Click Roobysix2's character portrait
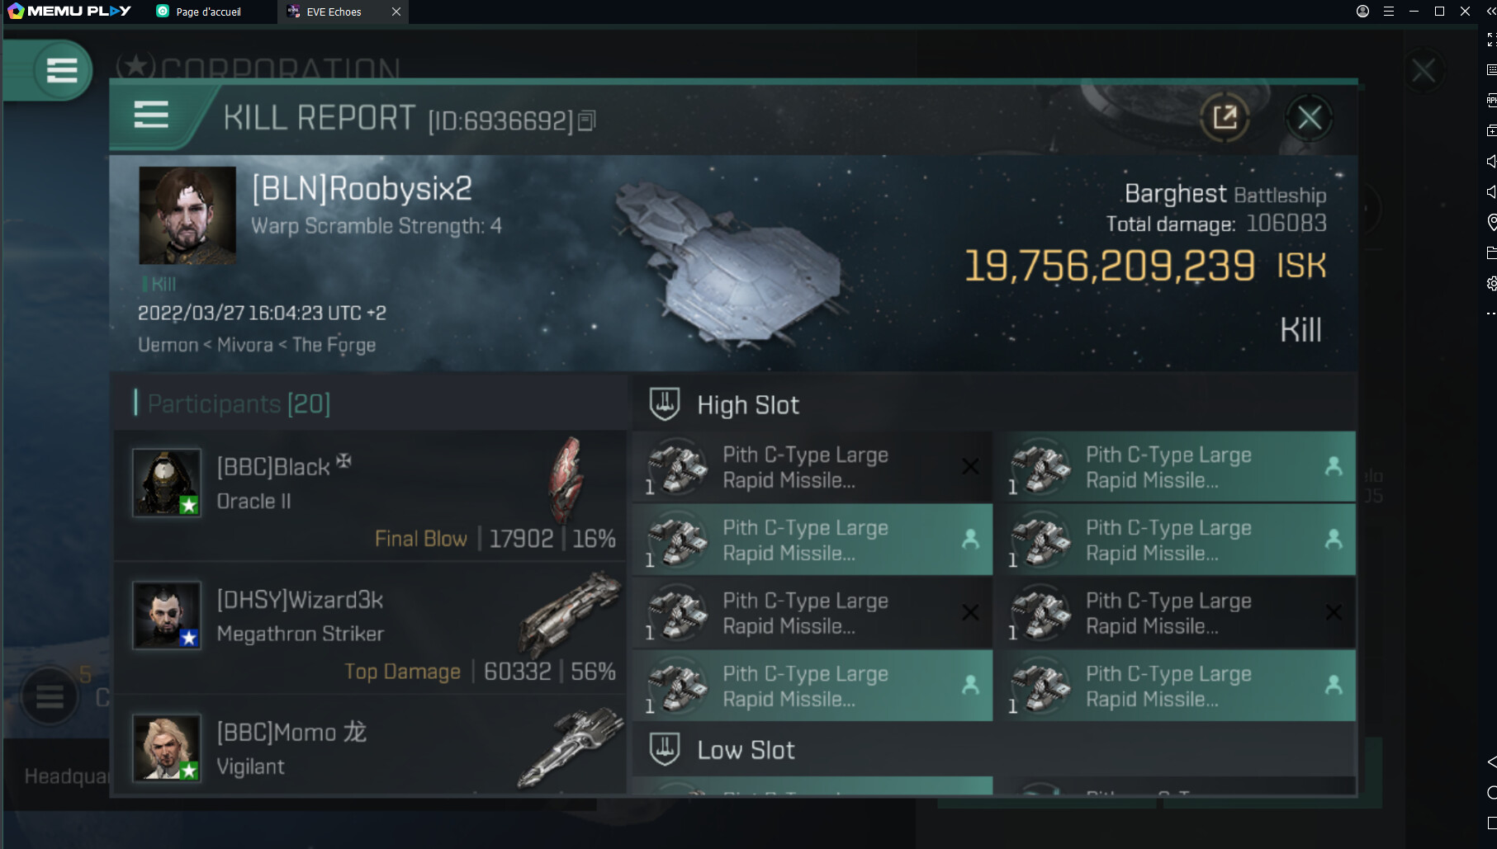The image size is (1497, 849). coord(187,215)
